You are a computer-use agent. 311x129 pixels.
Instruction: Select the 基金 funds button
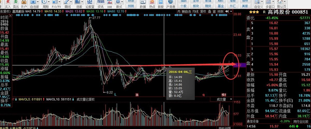221,6
